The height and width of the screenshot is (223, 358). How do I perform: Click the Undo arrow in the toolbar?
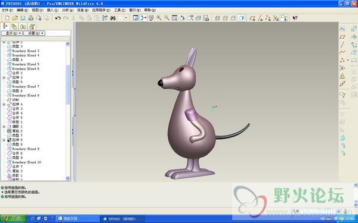[58, 18]
